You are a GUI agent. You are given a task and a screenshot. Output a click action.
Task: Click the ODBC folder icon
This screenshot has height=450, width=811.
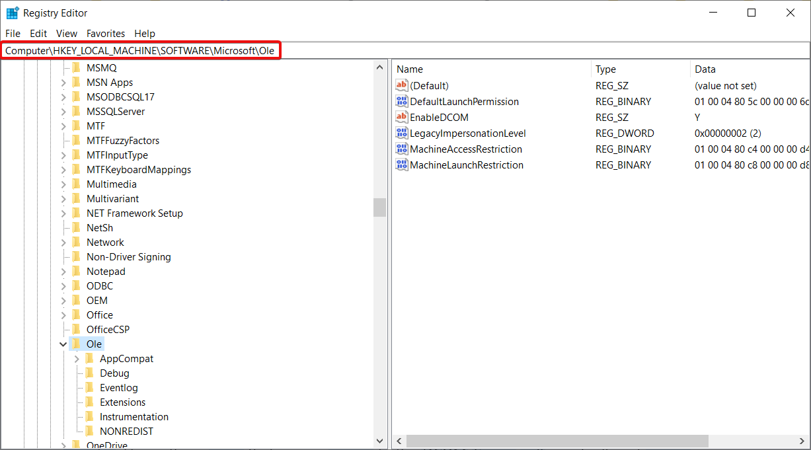coord(76,285)
